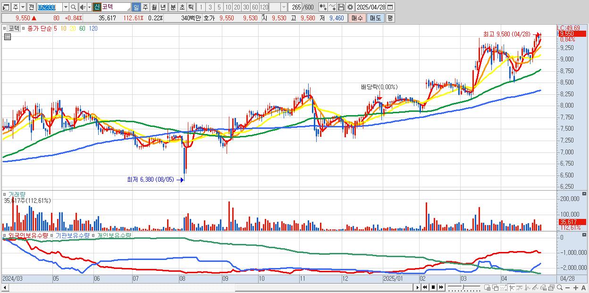This screenshot has width=589, height=293.
Task: Click the play button in playback controls
Action: pos(418,287)
